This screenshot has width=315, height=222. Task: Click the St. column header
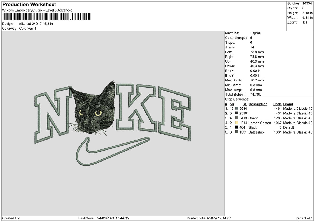coord(245,104)
